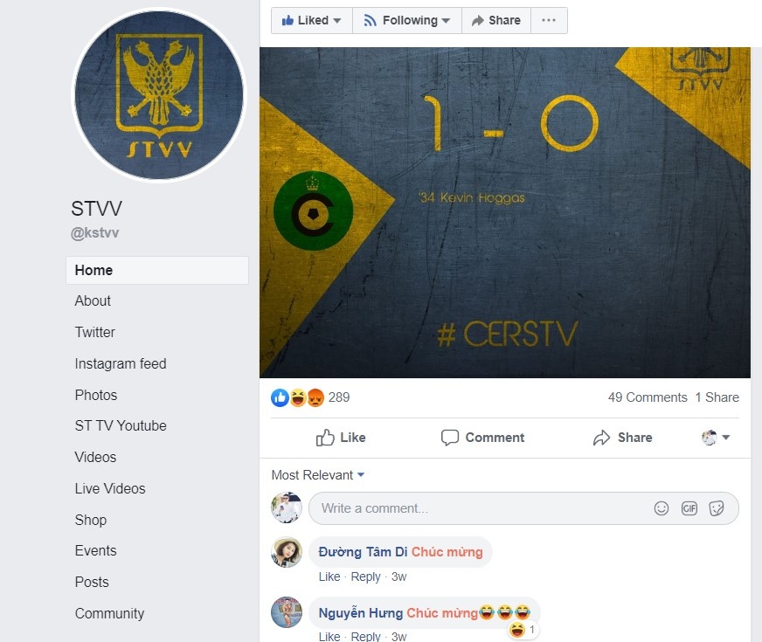
Task: Open the Most Relevant sort dropdown
Action: pyautogui.click(x=318, y=475)
